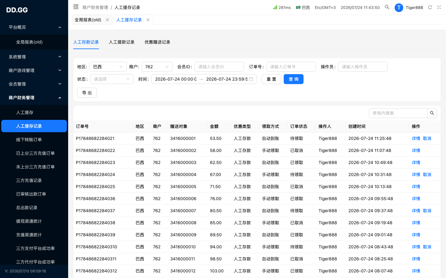Expand the 系统管理 sidebar menu

pyautogui.click(x=34, y=57)
